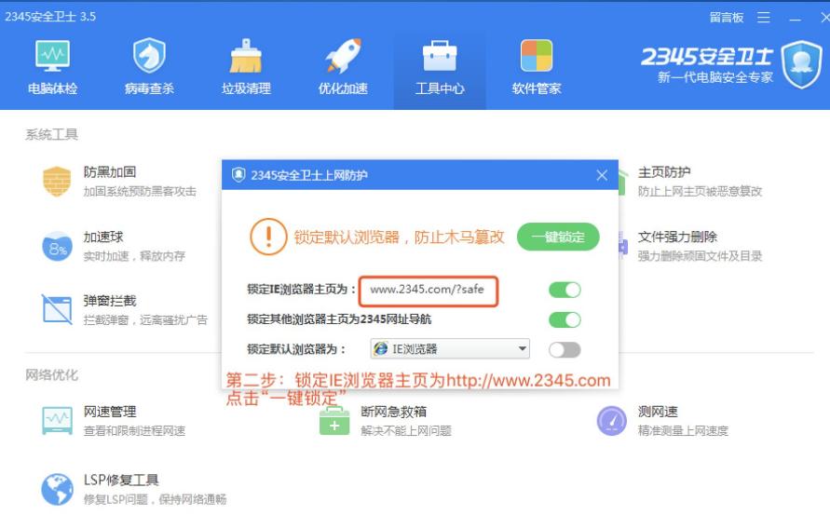Click the 精准测量上网速度 description

(x=683, y=431)
